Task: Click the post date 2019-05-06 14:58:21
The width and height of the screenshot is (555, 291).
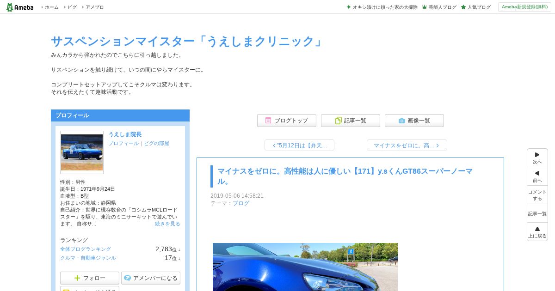Action: click(237, 196)
